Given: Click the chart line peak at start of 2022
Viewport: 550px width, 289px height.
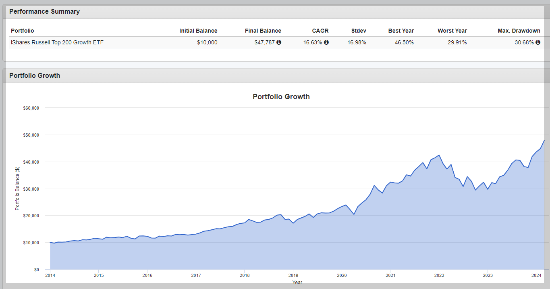Looking at the screenshot, I should [439, 155].
